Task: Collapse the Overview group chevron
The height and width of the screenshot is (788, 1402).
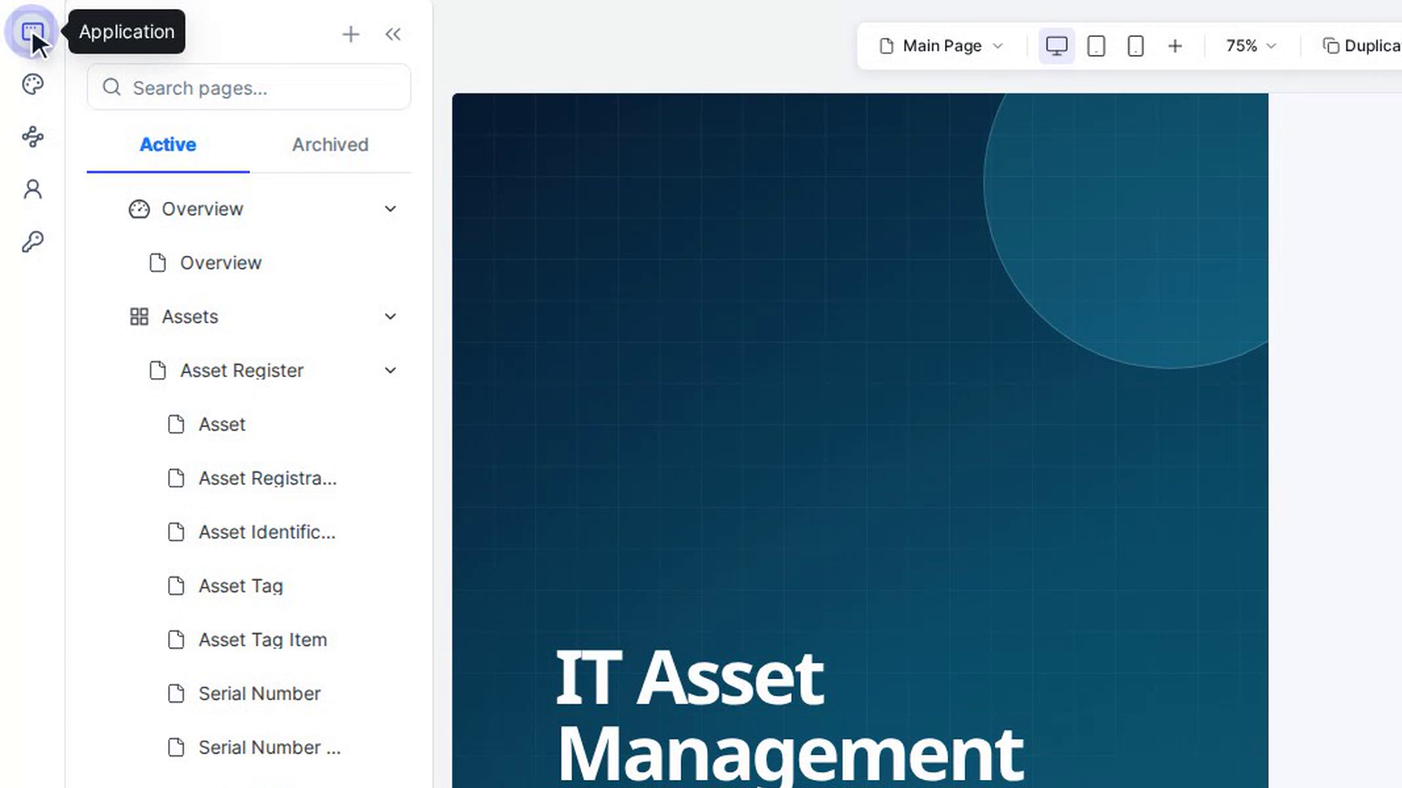Action: [x=391, y=209]
